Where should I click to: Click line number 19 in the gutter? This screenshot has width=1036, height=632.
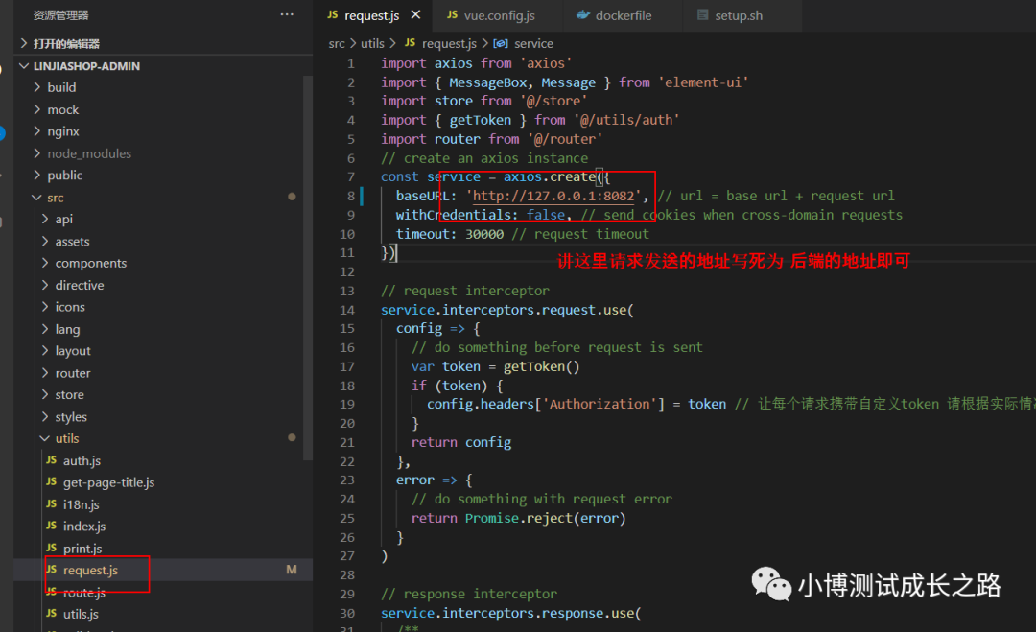tap(347, 404)
